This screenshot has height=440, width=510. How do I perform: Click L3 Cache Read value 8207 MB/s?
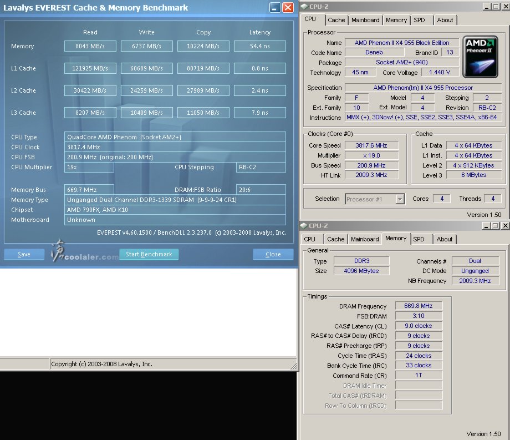(90, 113)
